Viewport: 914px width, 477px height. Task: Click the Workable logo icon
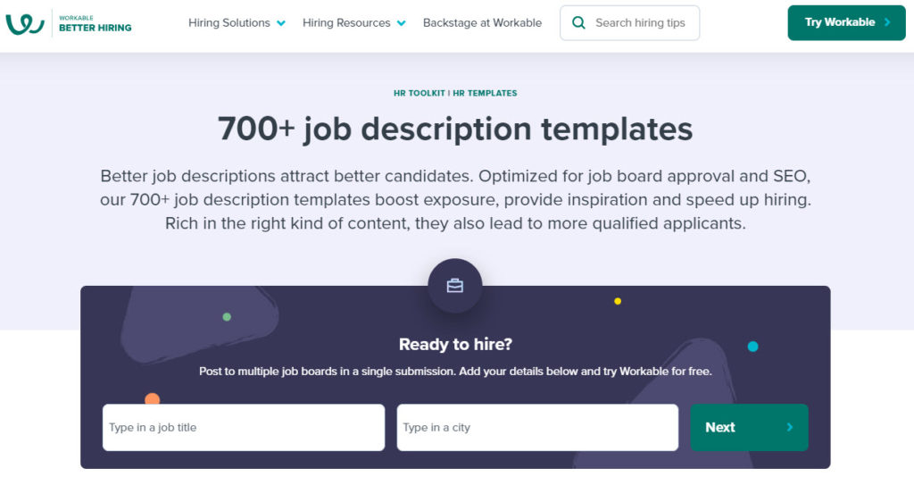(25, 24)
